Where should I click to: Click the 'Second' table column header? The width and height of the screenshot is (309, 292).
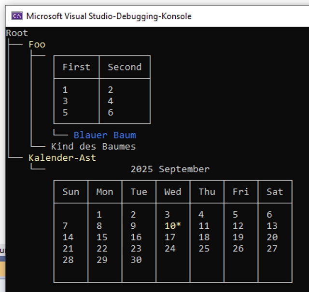coord(125,67)
